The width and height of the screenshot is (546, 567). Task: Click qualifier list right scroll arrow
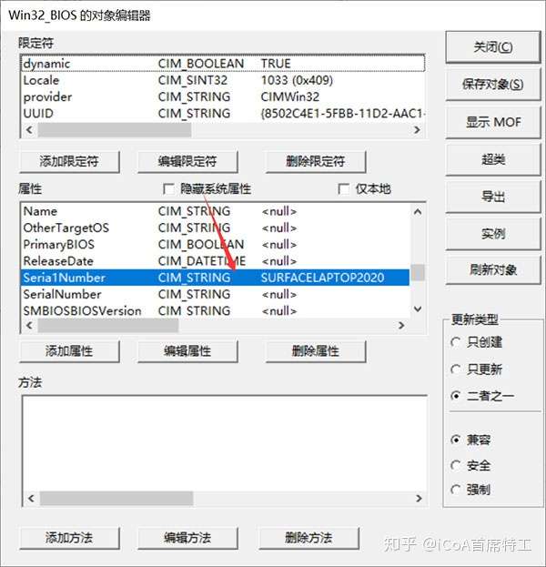(417, 129)
